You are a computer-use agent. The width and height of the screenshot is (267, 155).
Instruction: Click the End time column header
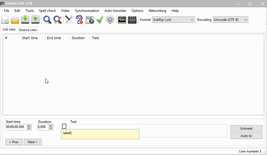(x=57, y=38)
